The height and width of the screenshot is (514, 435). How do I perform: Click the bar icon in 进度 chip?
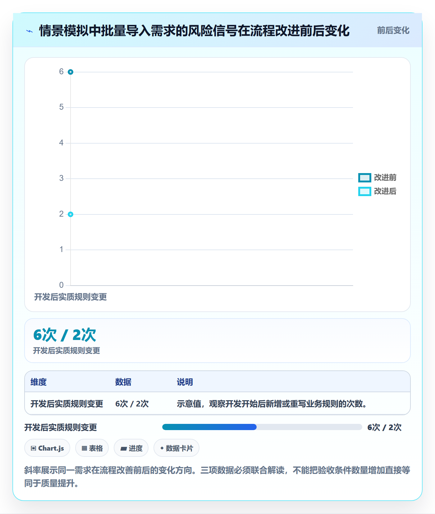(123, 449)
